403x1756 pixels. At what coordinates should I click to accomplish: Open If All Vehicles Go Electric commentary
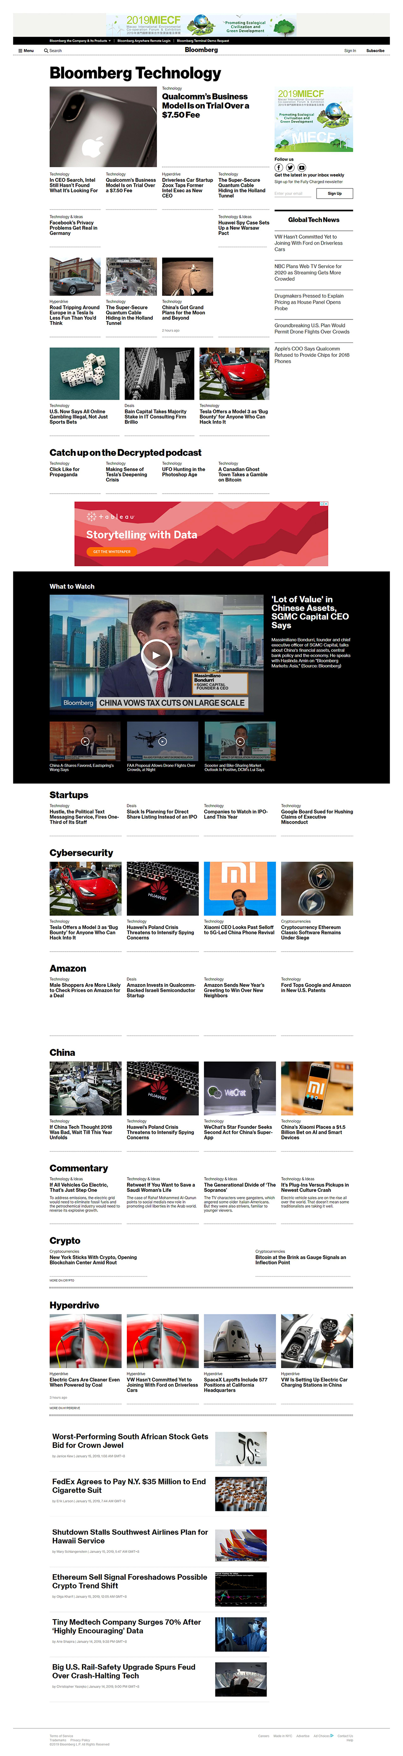79,1187
